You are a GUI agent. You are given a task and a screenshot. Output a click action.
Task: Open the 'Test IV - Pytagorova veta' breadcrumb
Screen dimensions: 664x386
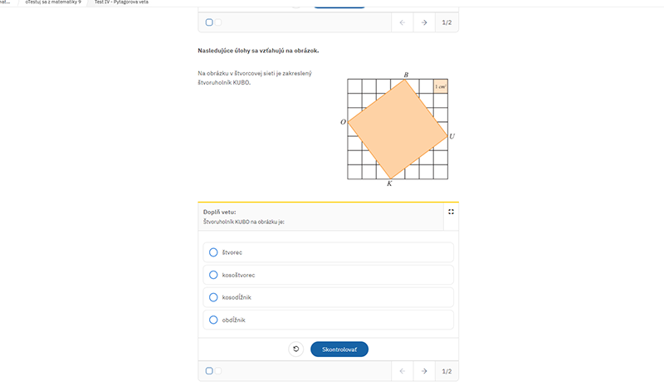point(121,2)
